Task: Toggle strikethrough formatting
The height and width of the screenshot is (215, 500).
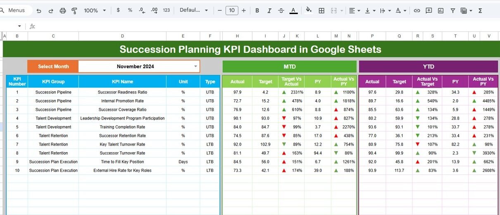Action: click(x=281, y=10)
